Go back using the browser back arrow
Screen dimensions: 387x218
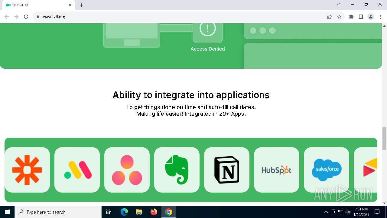(7, 17)
